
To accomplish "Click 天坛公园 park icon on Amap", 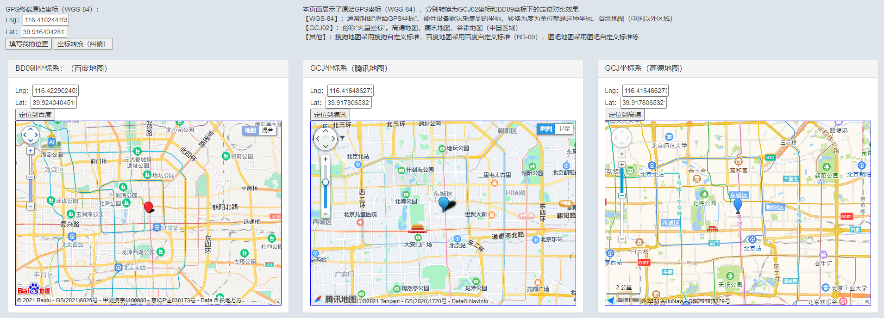I will 730,276.
